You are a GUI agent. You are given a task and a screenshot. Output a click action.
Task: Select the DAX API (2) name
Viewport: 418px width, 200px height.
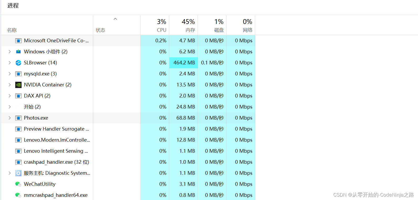point(37,96)
